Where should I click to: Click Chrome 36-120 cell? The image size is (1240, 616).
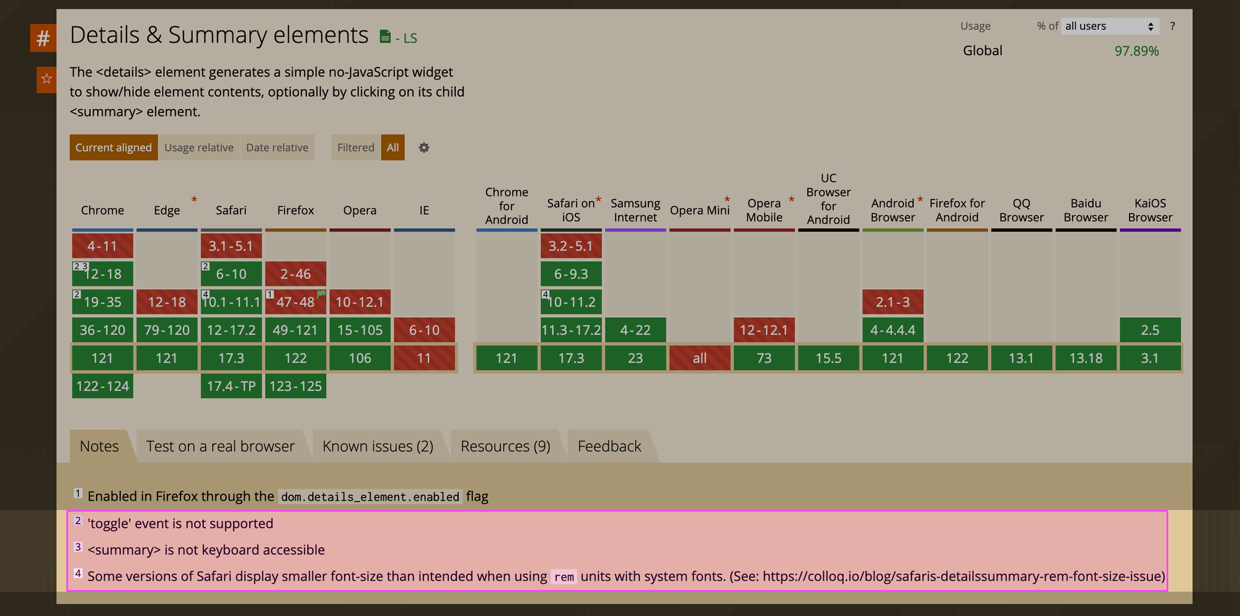tap(102, 330)
